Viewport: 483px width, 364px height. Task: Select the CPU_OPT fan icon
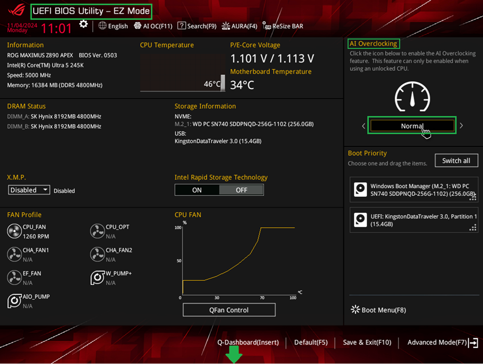point(97,231)
